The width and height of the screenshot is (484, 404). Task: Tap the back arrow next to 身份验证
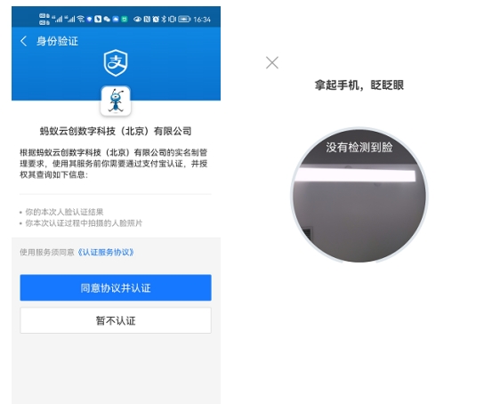pos(23,41)
